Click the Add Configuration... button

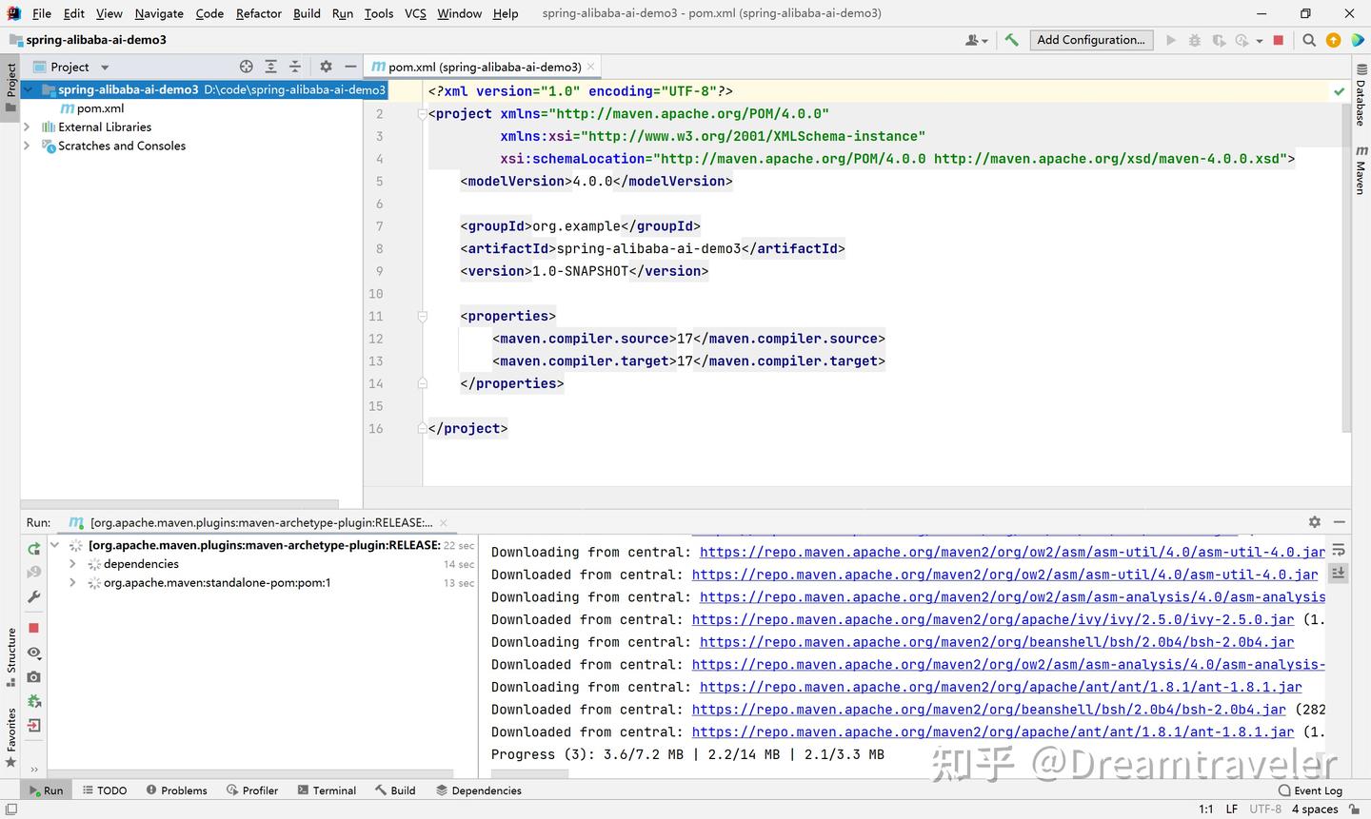click(1090, 40)
